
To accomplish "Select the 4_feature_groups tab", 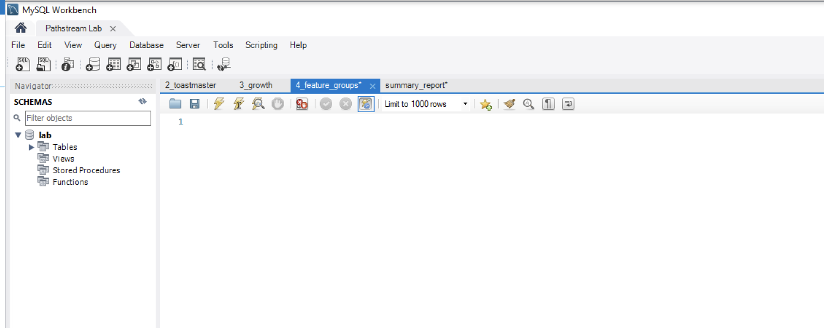I will coord(328,85).
